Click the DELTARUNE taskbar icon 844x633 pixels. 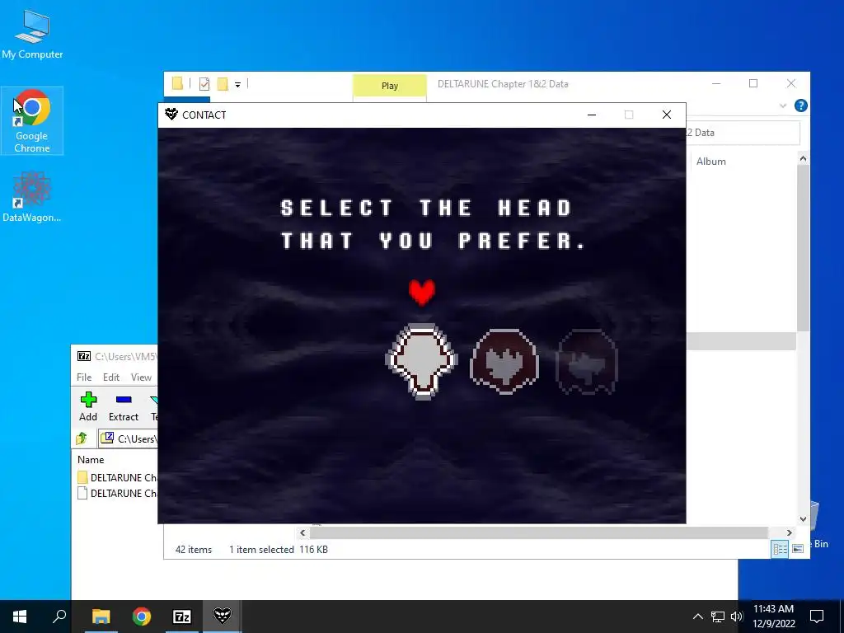223,617
